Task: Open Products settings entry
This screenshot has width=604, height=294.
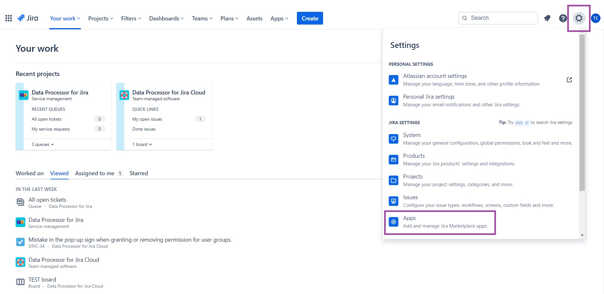Action: 481,160
